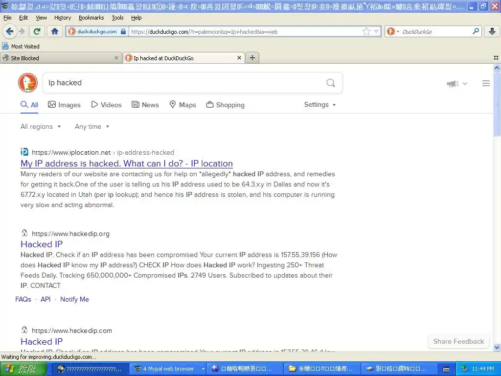Open the Tools menu
Screen dimensions: 501x376
117,18
